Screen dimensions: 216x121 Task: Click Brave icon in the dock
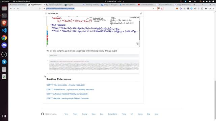click(4, 23)
